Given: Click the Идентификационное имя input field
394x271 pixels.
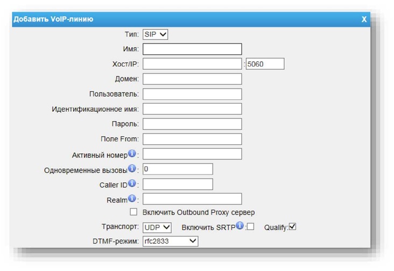Looking at the screenshot, I should point(192,109).
